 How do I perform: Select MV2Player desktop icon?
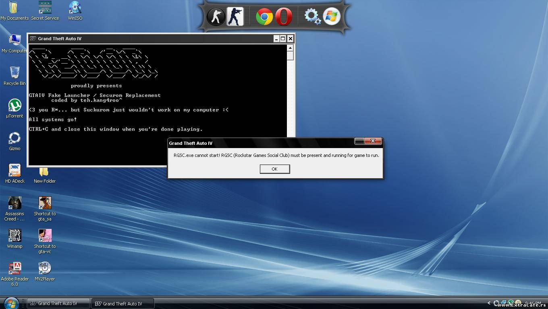pyautogui.click(x=45, y=272)
